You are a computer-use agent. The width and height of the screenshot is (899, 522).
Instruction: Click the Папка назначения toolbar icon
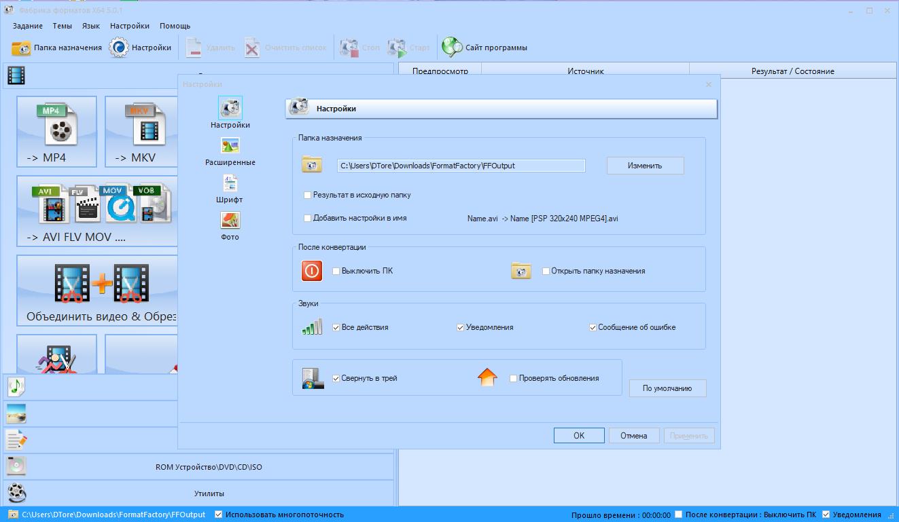[22, 48]
